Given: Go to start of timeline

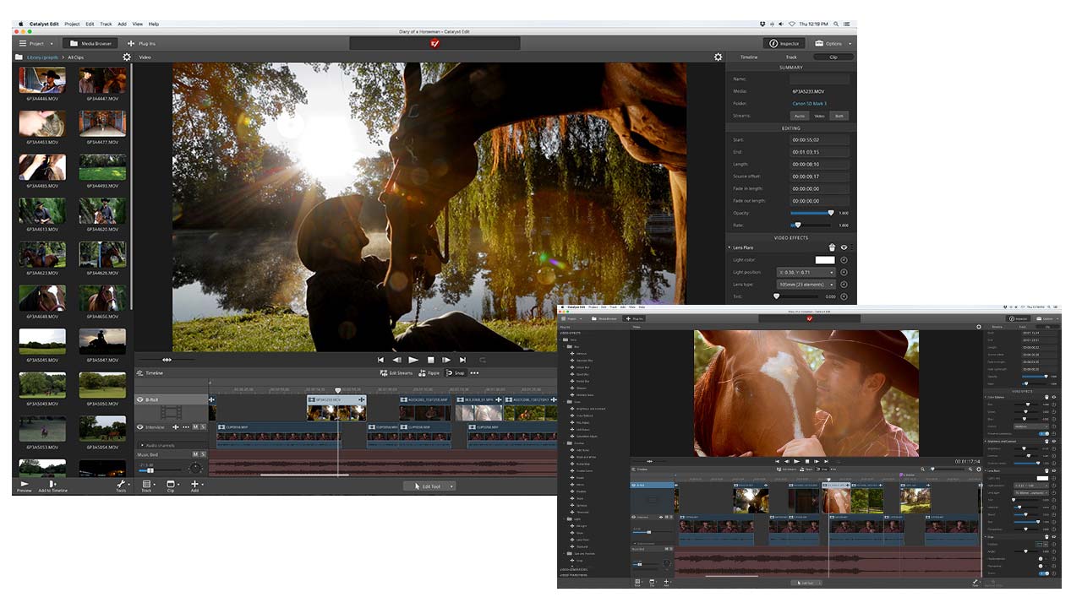Looking at the screenshot, I should tap(380, 360).
